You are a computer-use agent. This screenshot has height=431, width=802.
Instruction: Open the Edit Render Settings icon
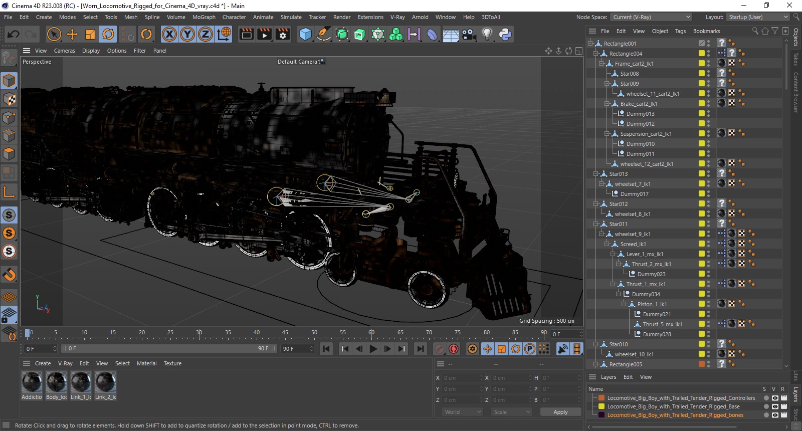pyautogui.click(x=283, y=34)
